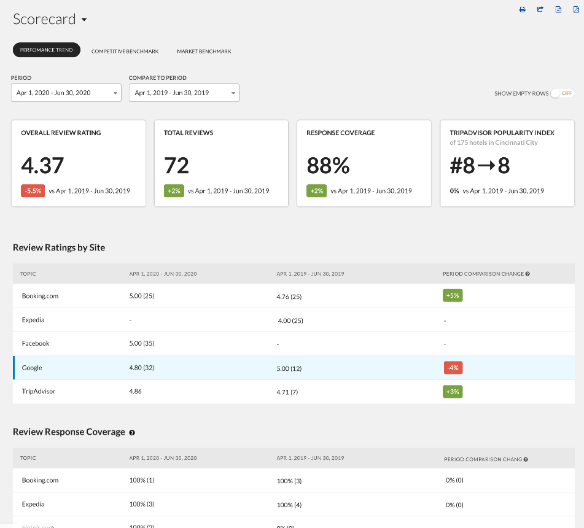Click TripAdvisor 4.71 (7) rating cell
Image resolution: width=584 pixels, height=528 pixels.
tap(287, 392)
